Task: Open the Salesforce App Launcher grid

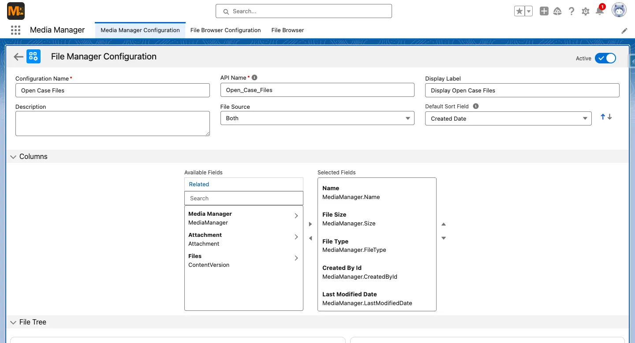Action: click(15, 30)
